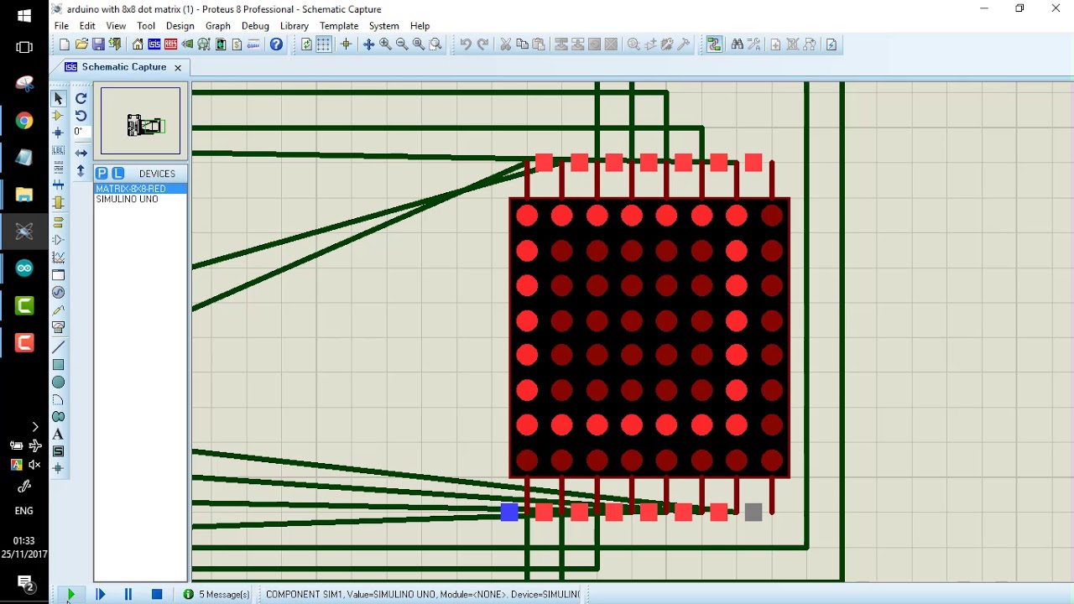1074x604 pixels.
Task: Search and tag with binoculars icon
Action: [x=737, y=44]
